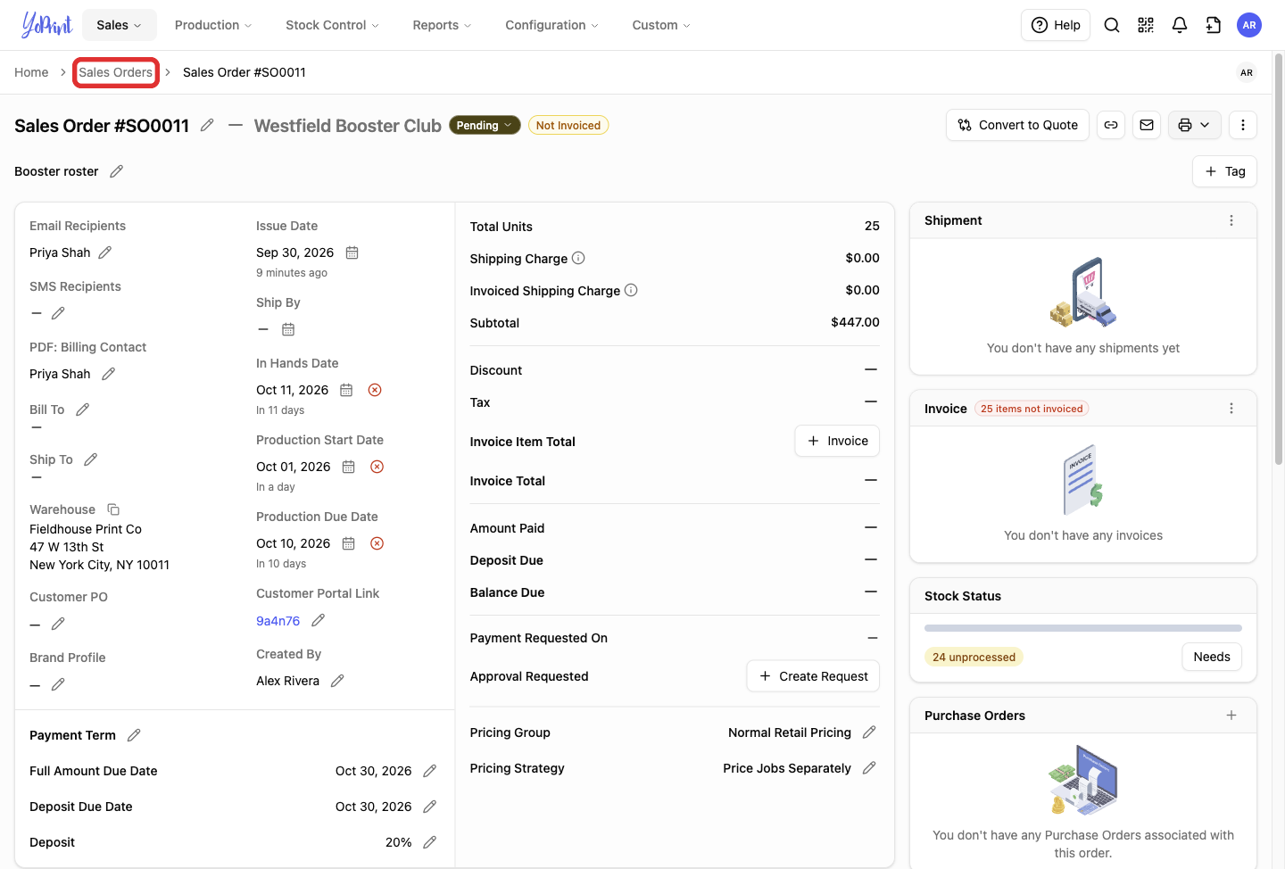Click Create Request for approval
The height and width of the screenshot is (869, 1285).
click(x=813, y=676)
